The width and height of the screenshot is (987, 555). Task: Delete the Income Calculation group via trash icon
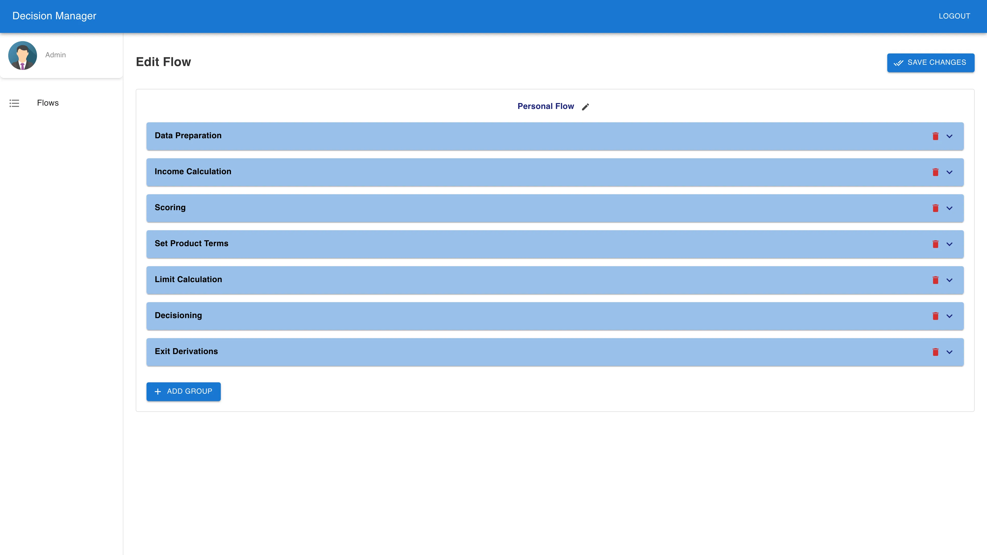point(936,172)
